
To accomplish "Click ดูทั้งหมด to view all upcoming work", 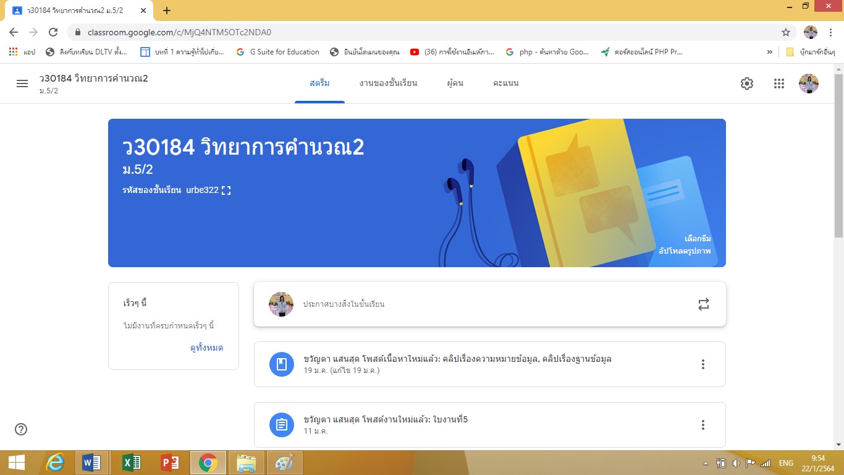I will (206, 348).
